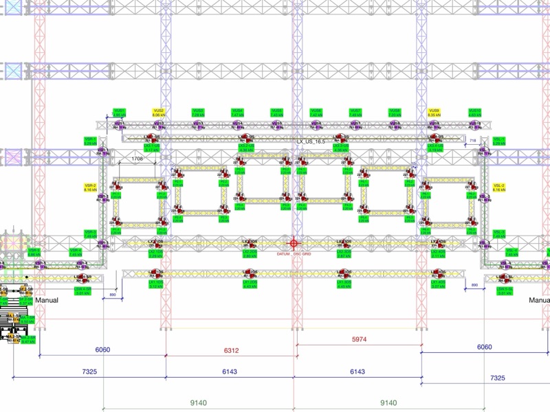The image size is (550, 412).
Task: Click the red datum crosshair marker
Action: pos(294,243)
